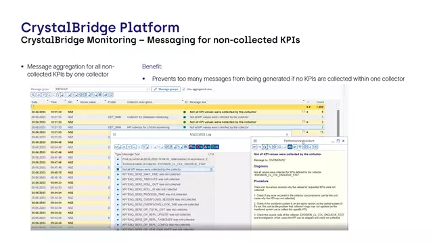Image resolution: width=433 pixels, height=244 pixels.
Task: Click the red stop-count icon in Log toolbar
Action: [192, 147]
